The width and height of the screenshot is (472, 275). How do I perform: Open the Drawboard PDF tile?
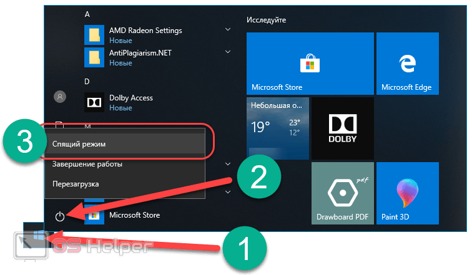click(343, 193)
